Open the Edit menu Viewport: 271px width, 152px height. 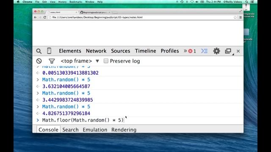pos(44,2)
